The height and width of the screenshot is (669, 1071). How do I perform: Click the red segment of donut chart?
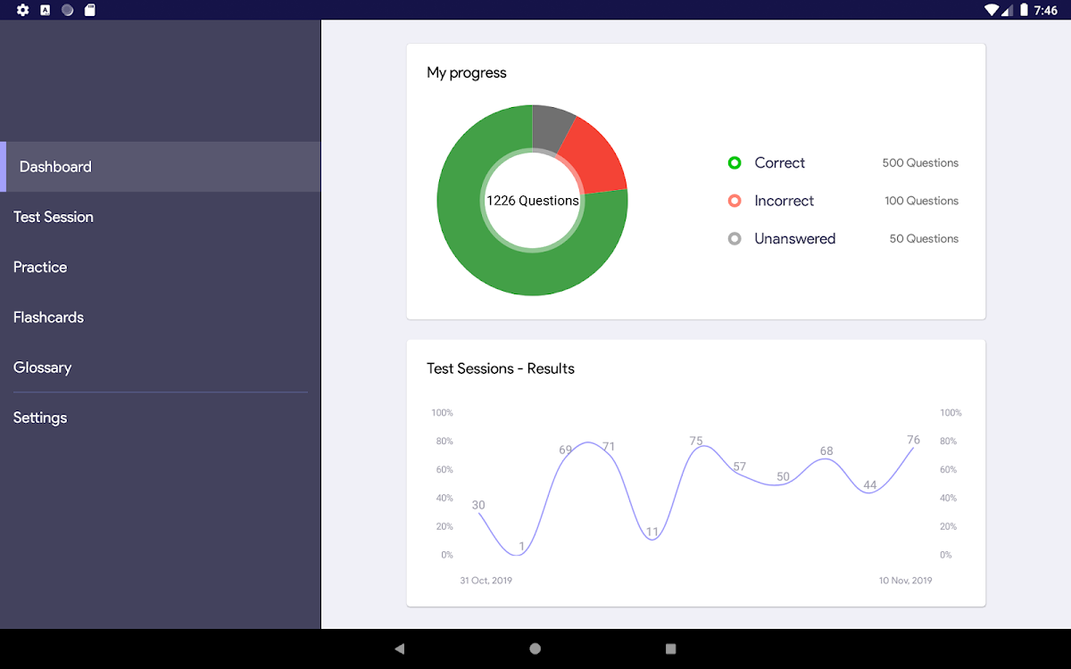pyautogui.click(x=596, y=156)
